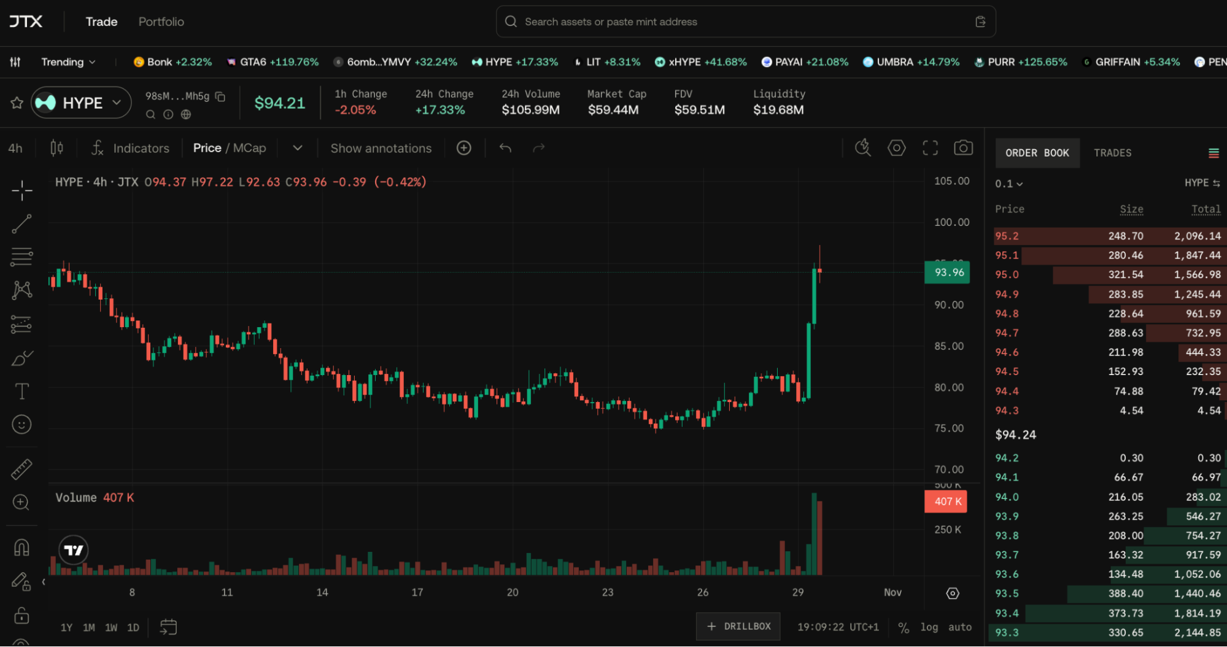Select GTA6 in the trending ticker

tap(273, 62)
